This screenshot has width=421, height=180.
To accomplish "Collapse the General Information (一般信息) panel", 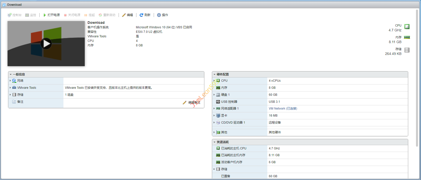I will click(11, 74).
